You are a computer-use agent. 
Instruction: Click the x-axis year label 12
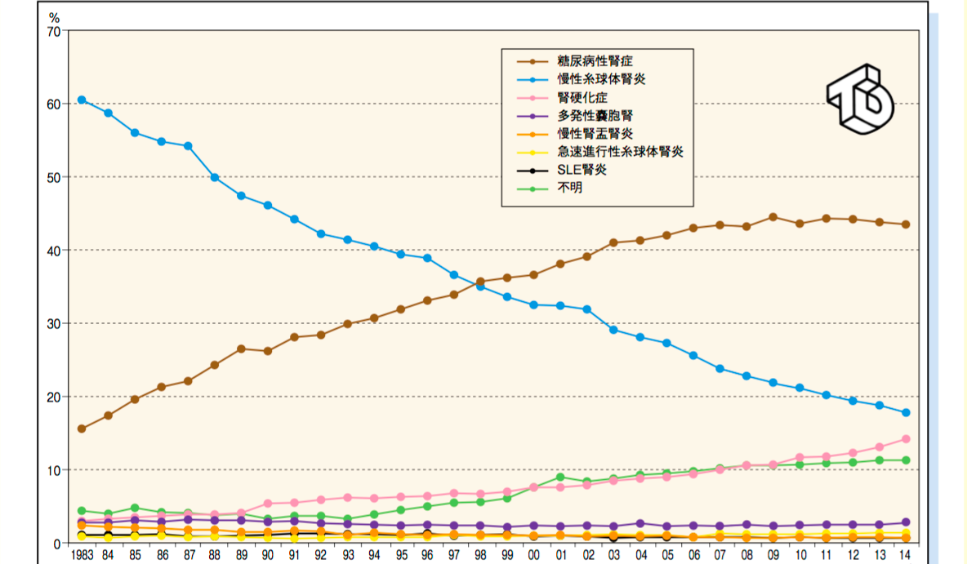(853, 555)
